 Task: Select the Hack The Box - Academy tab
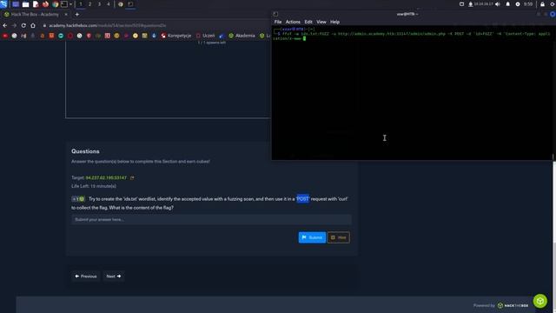(x=35, y=15)
